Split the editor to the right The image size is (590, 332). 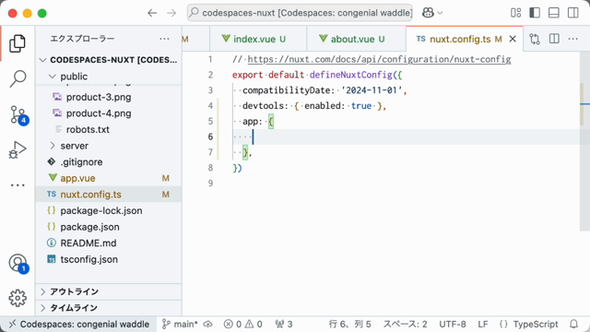(554, 39)
